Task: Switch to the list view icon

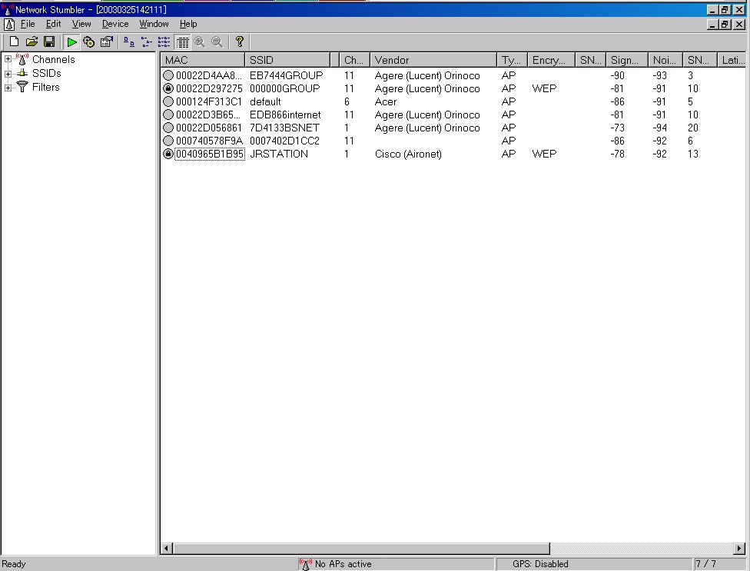Action: tap(164, 42)
